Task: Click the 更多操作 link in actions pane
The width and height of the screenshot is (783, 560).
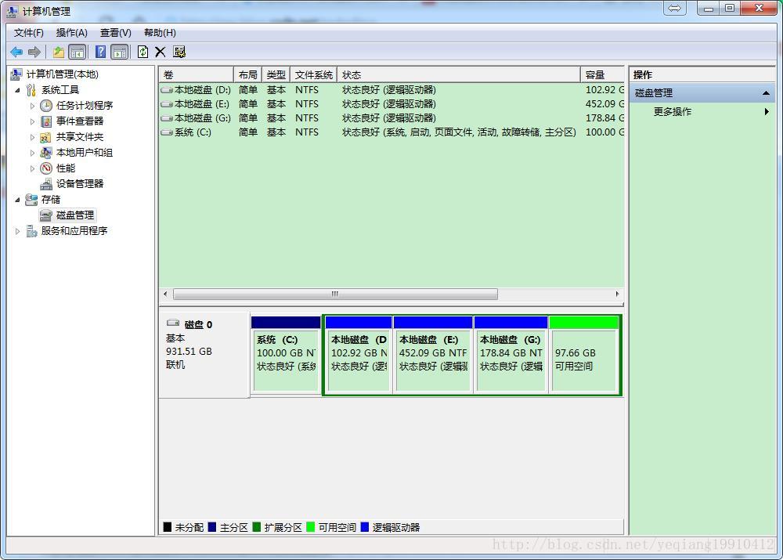Action: pos(673,112)
